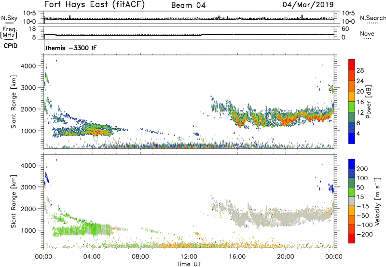Click the '-200' label on the Velocity colorbar
Image resolution: width=386 pixels, height=267 pixels.
click(364, 234)
